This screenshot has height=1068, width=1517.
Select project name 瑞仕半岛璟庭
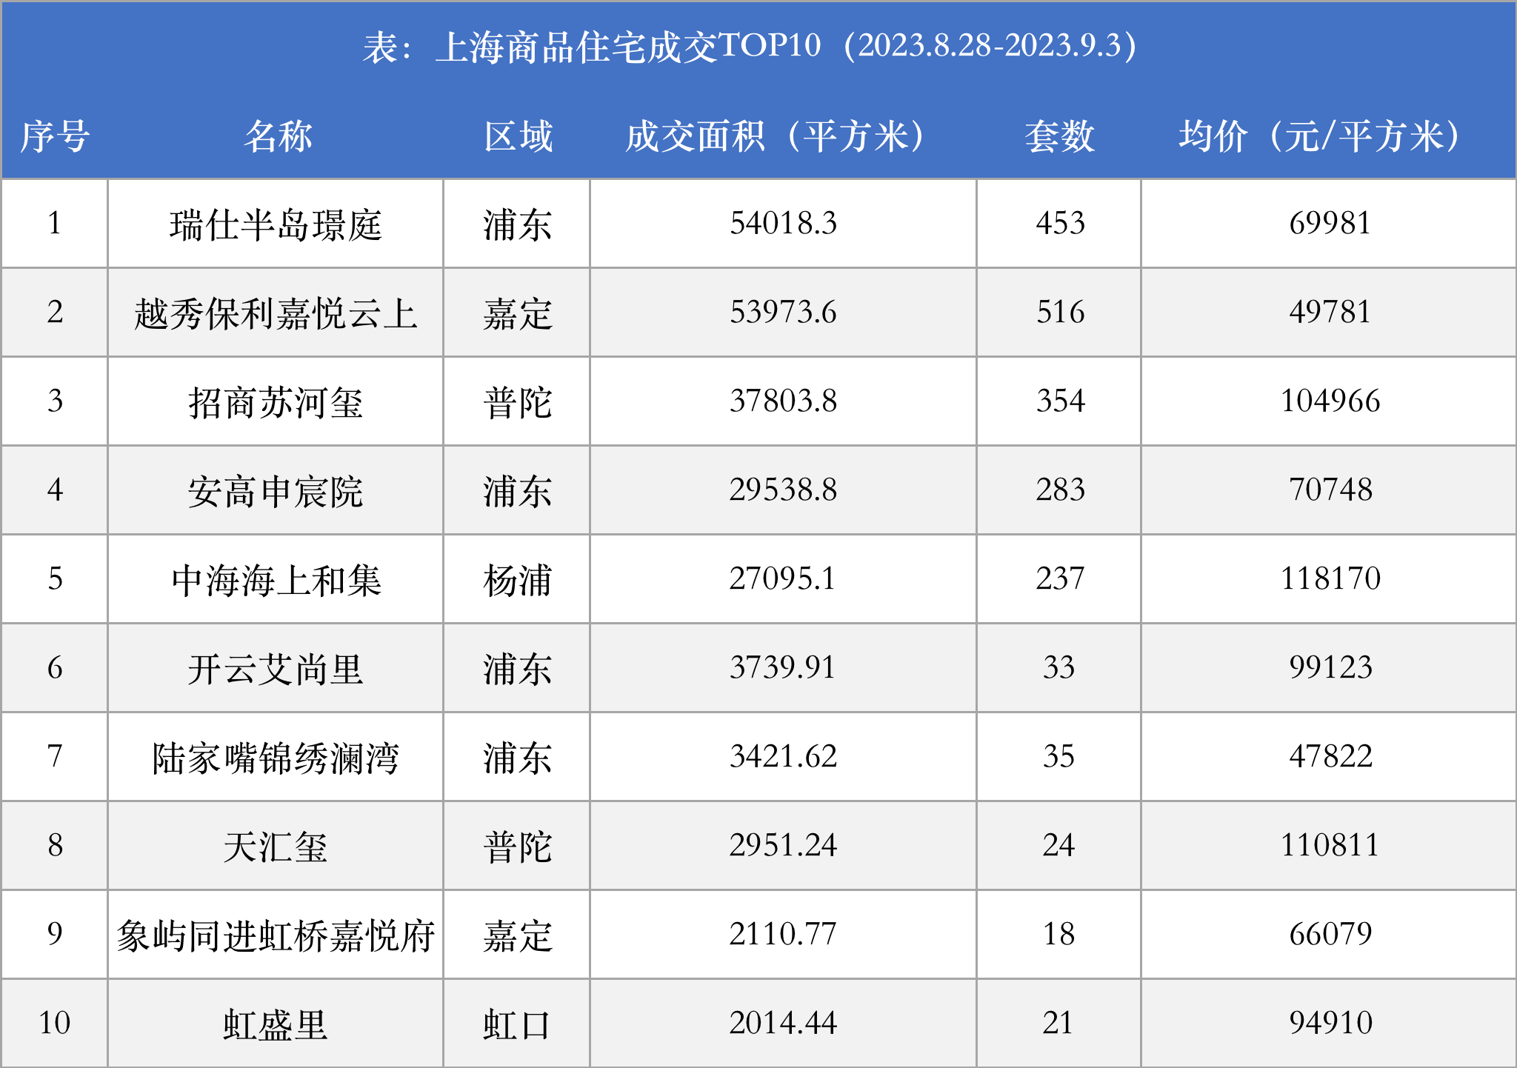point(276,224)
